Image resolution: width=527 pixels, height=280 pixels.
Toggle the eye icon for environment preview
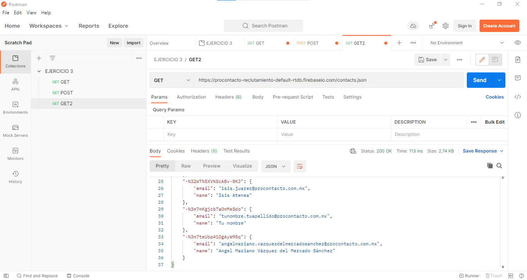click(x=518, y=43)
